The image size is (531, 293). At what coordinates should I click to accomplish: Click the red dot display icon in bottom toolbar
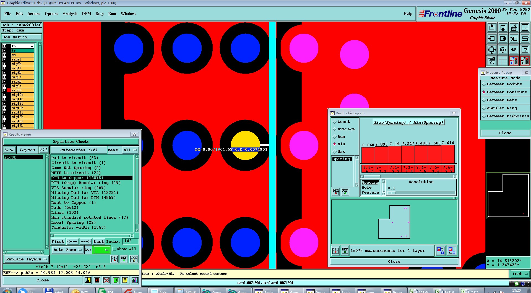click(97, 280)
